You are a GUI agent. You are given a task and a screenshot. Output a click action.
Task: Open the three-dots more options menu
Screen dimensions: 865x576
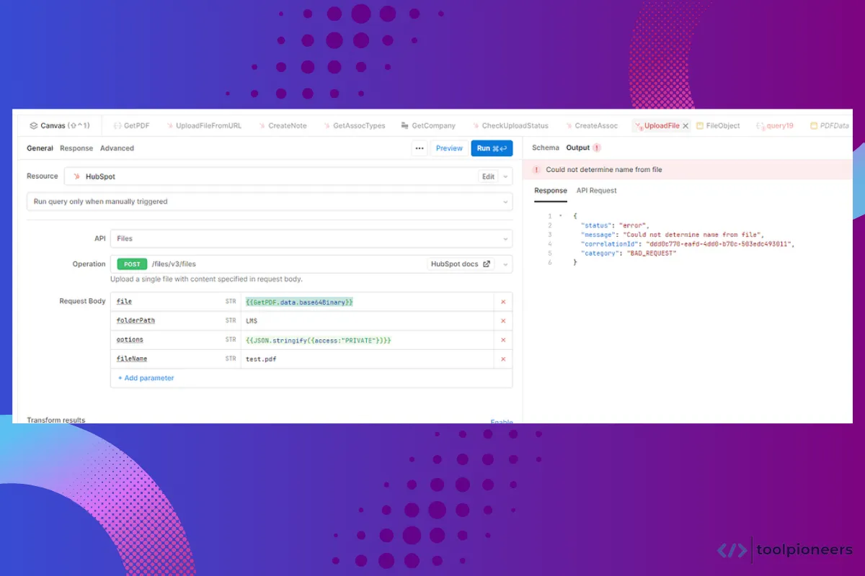pyautogui.click(x=420, y=148)
